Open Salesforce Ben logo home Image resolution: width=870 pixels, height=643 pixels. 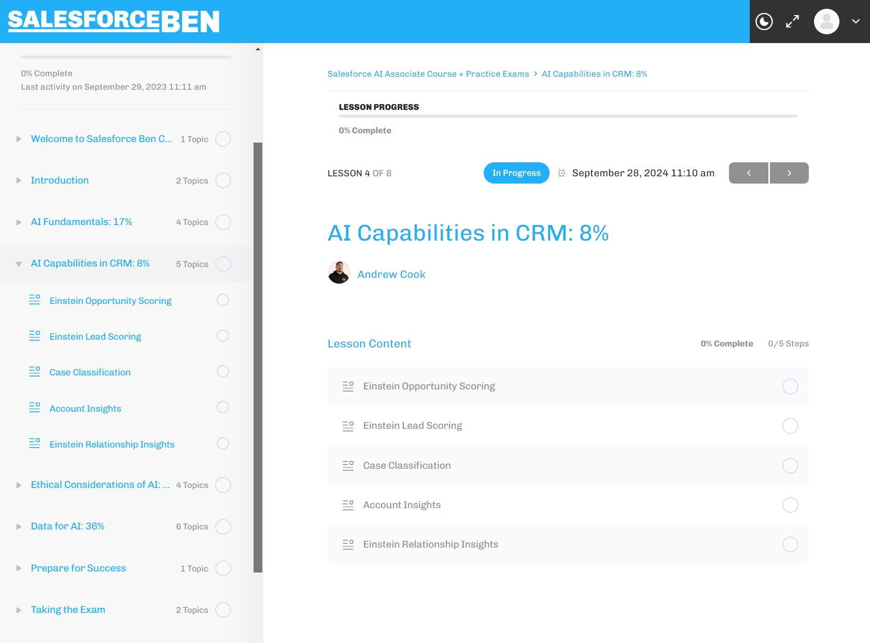coord(114,21)
